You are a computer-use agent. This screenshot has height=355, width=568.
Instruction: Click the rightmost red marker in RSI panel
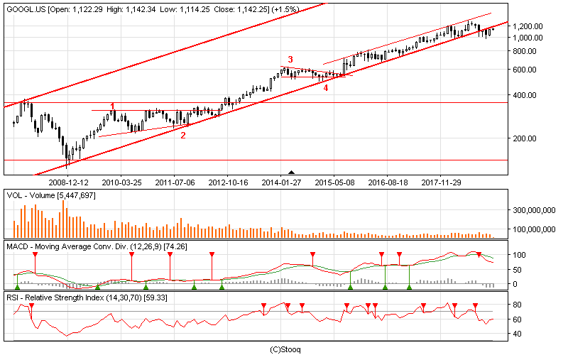(x=475, y=306)
